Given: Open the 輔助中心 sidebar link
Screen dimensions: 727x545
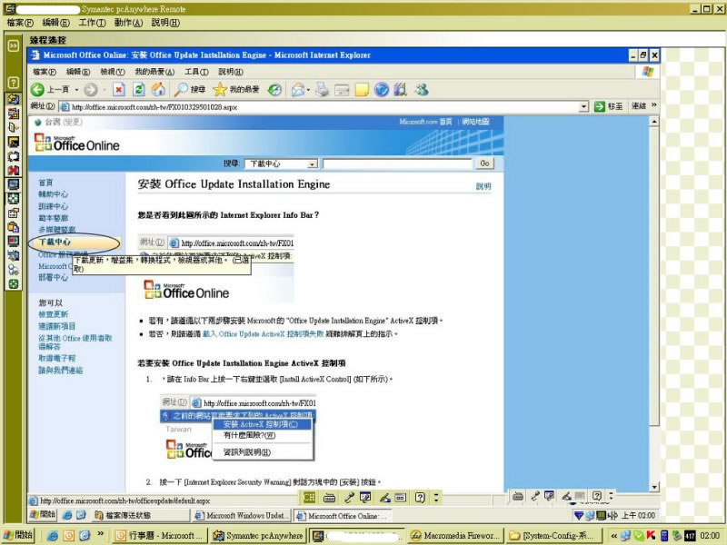Looking at the screenshot, I should point(53,194).
